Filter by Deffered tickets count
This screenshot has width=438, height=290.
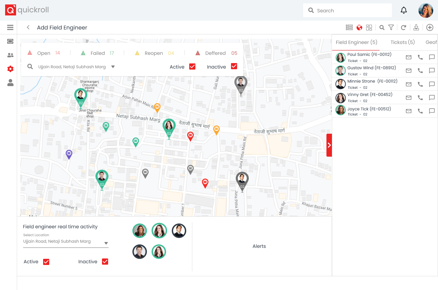point(216,53)
